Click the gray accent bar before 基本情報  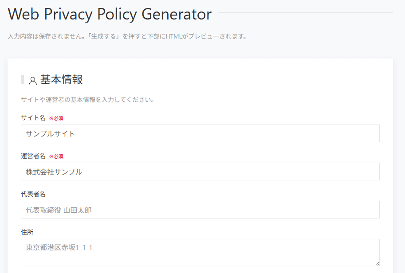click(23, 80)
